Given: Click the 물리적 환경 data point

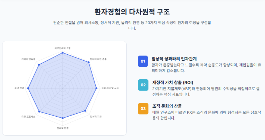Looking at the screenshot, I should (x=63, y=118).
